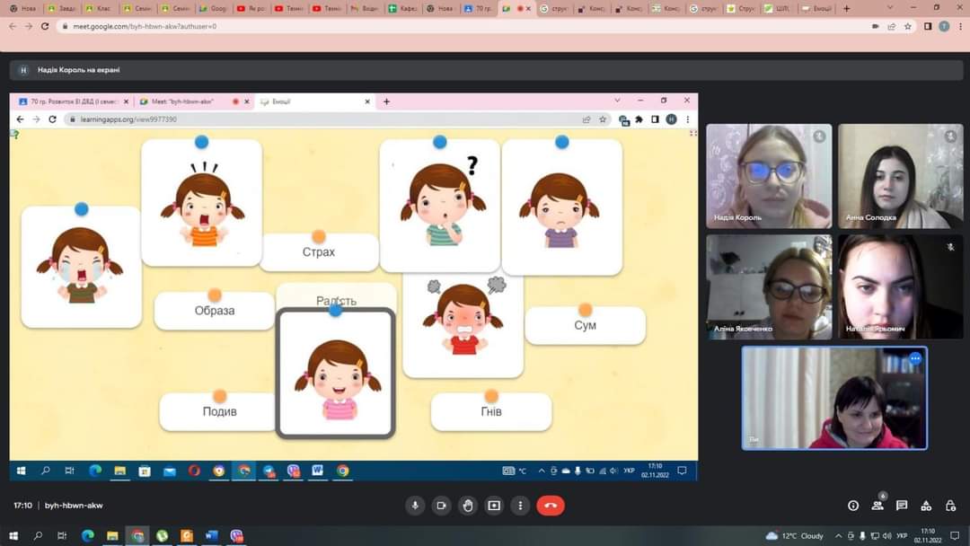The image size is (970, 546).
Task: Click the red leave call button
Action: pos(551,506)
